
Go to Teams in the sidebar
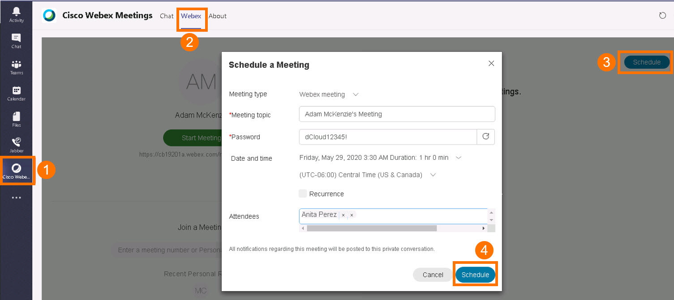point(16,67)
